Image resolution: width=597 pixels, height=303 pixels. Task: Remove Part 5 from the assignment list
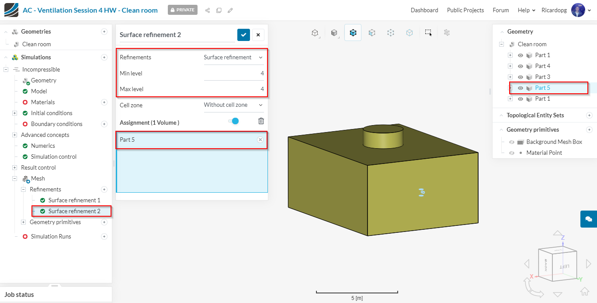(260, 140)
